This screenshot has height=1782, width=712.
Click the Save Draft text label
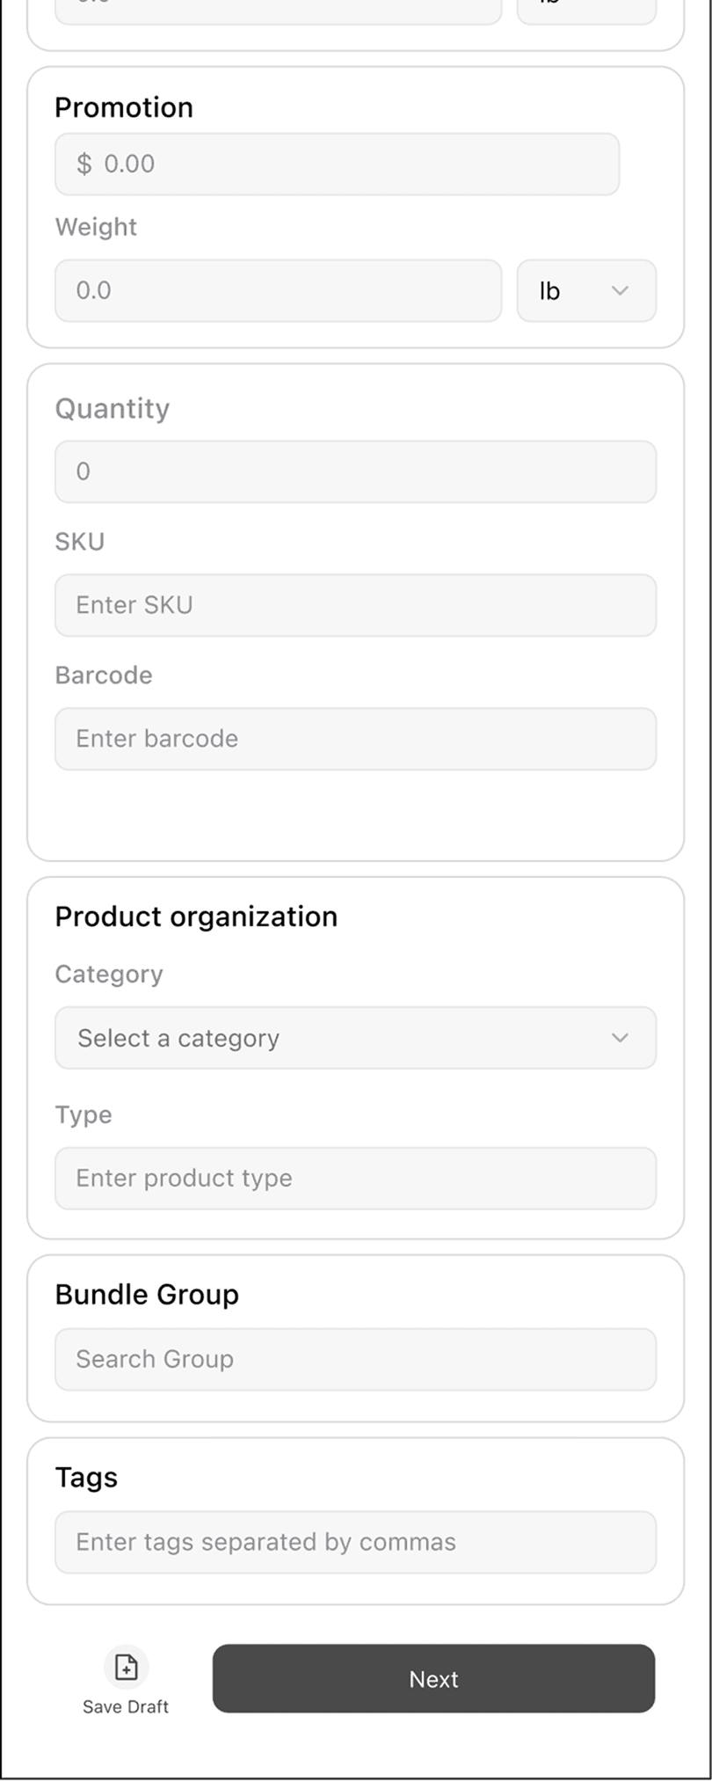click(x=126, y=1706)
